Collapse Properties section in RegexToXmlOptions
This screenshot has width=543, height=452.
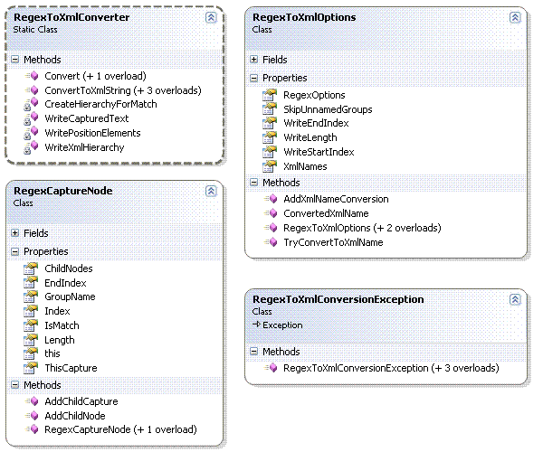click(253, 78)
